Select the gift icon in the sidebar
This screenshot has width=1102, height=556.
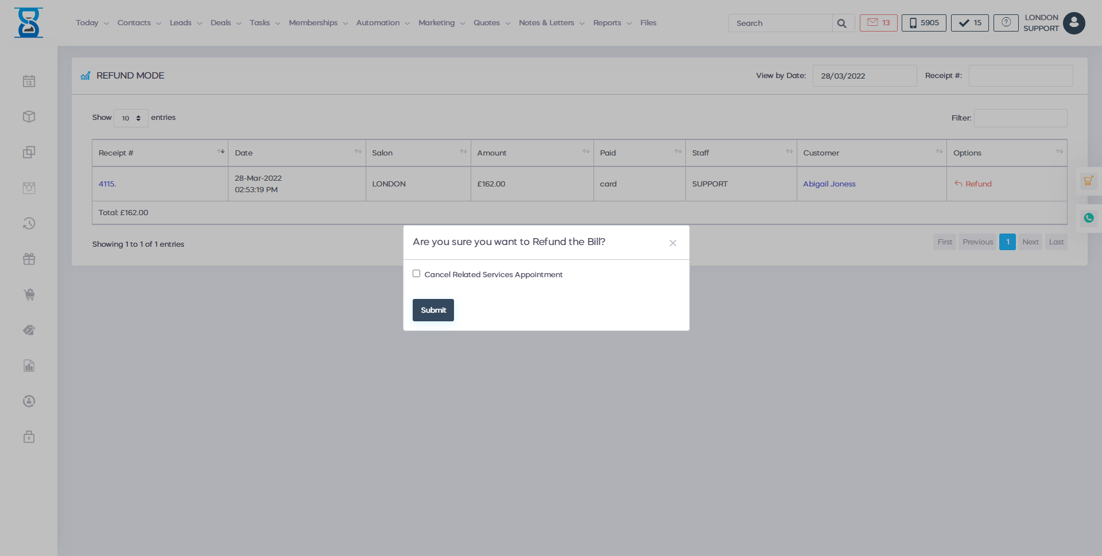pos(29,259)
